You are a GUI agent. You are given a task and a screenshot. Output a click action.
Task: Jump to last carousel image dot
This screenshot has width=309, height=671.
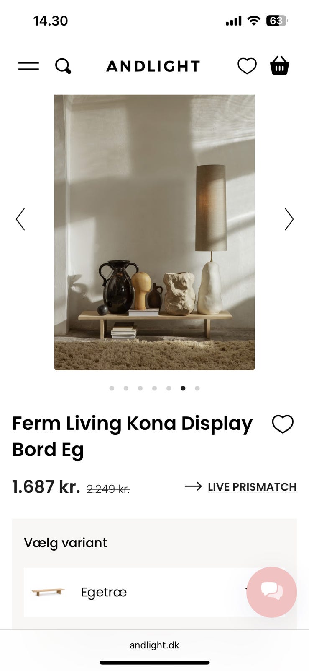197,388
